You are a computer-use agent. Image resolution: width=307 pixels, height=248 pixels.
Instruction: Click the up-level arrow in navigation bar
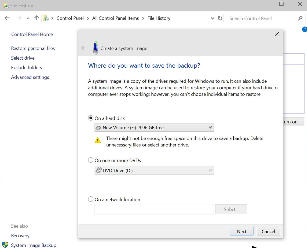37,18
